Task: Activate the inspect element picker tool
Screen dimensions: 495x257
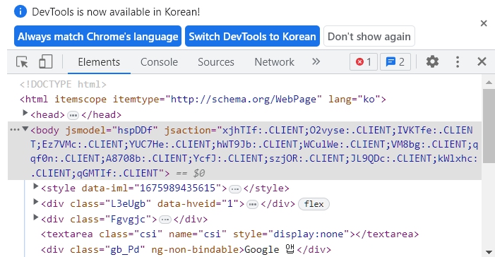Action: point(22,62)
